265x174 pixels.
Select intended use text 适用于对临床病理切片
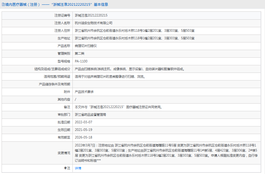(x=110, y=77)
